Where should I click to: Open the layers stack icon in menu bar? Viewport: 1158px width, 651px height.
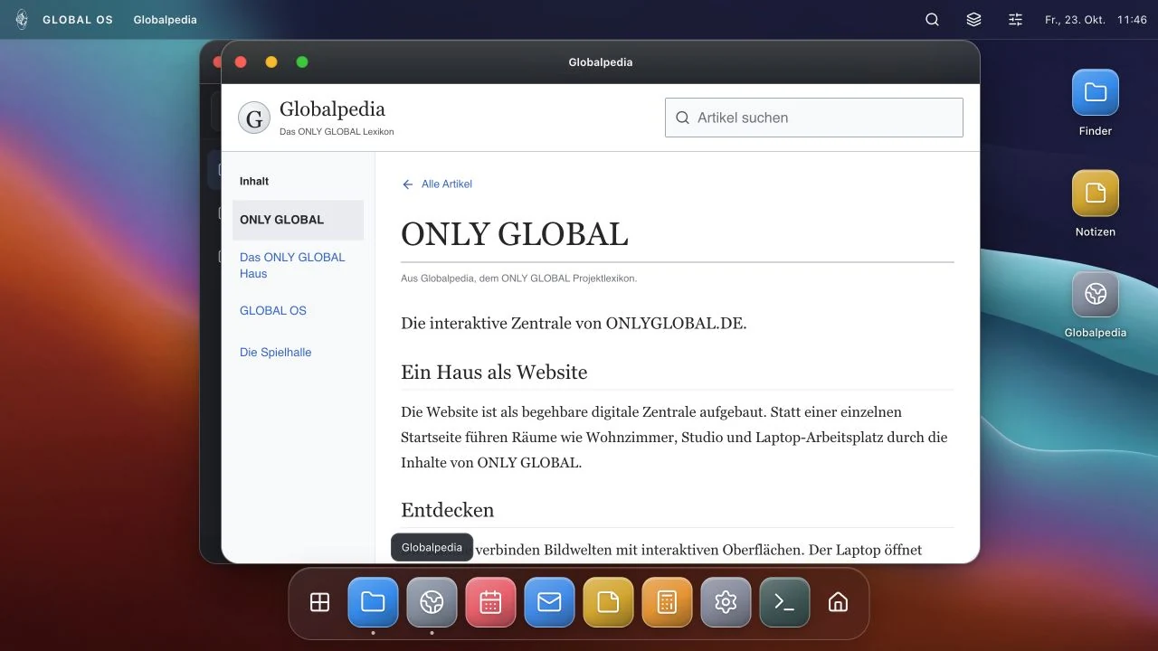[x=973, y=20]
